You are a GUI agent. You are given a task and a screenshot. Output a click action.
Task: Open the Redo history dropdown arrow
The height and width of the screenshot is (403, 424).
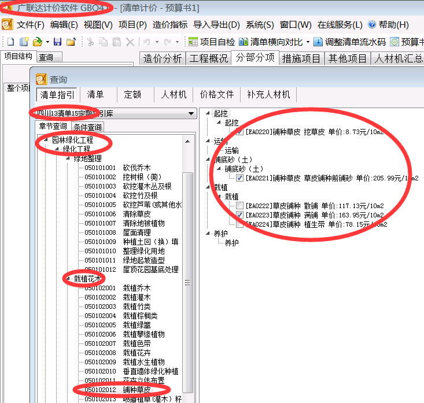point(178,42)
